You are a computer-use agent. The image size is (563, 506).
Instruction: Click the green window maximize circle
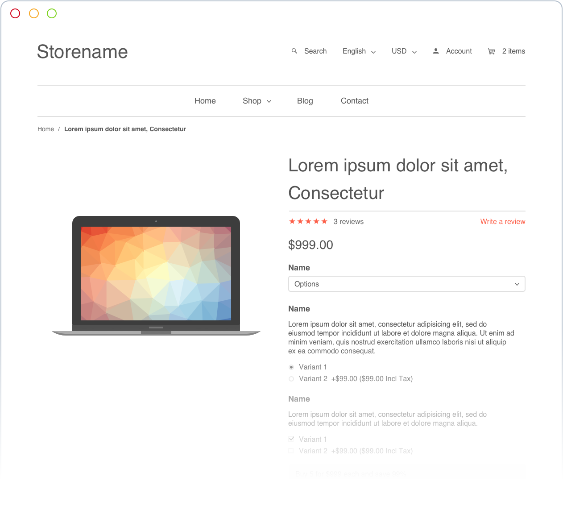pos(52,13)
